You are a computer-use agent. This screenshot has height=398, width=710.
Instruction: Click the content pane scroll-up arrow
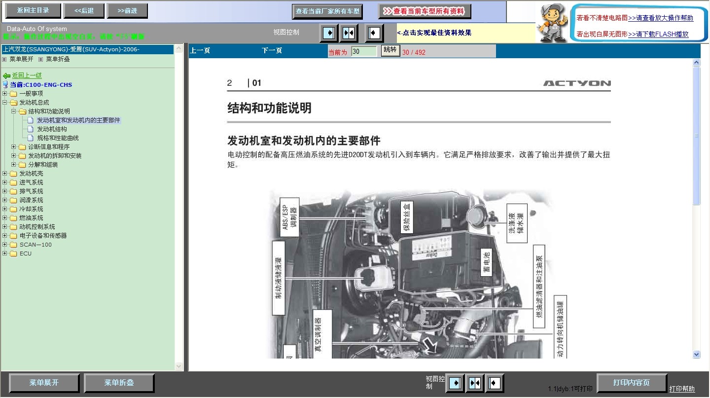point(696,63)
